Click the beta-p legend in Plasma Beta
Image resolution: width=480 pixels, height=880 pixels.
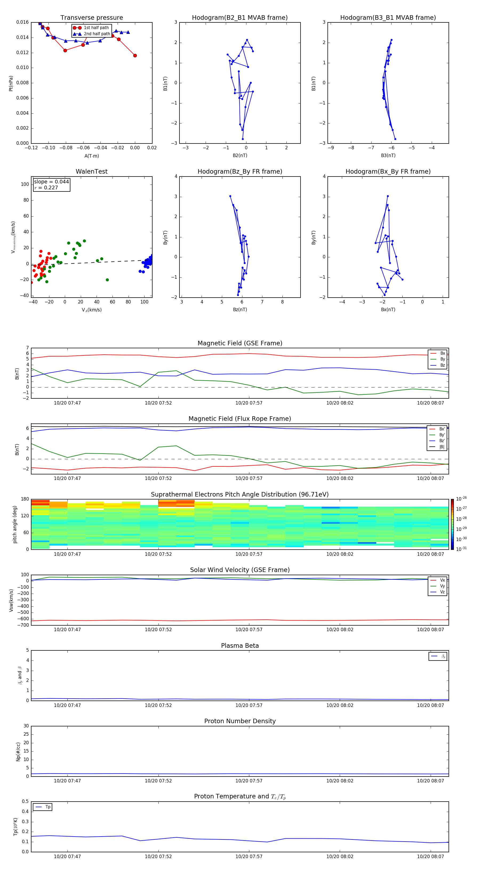pyautogui.click(x=438, y=656)
